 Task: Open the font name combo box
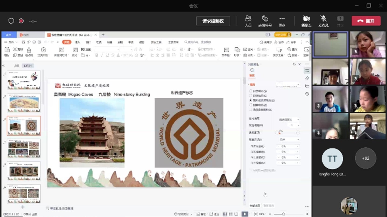106,49
